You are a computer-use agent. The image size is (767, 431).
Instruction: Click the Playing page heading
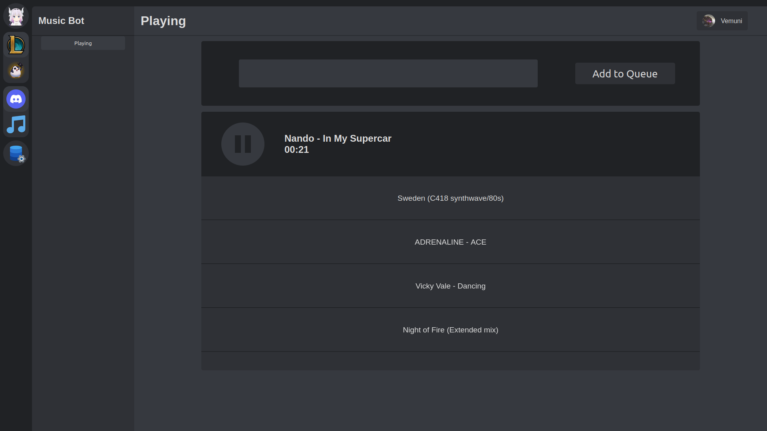163,21
